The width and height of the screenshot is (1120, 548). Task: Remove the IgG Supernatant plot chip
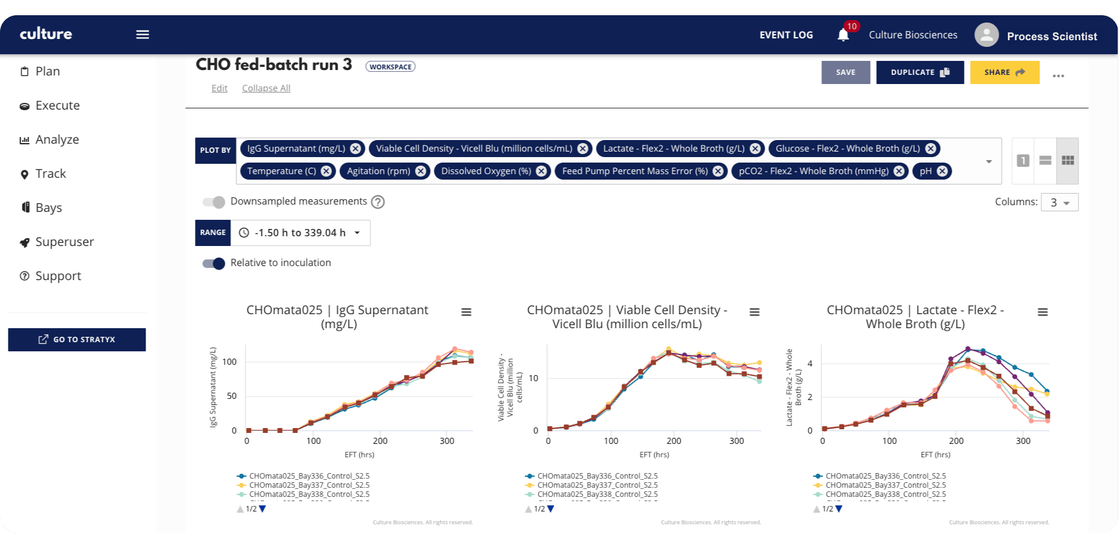pyautogui.click(x=356, y=149)
